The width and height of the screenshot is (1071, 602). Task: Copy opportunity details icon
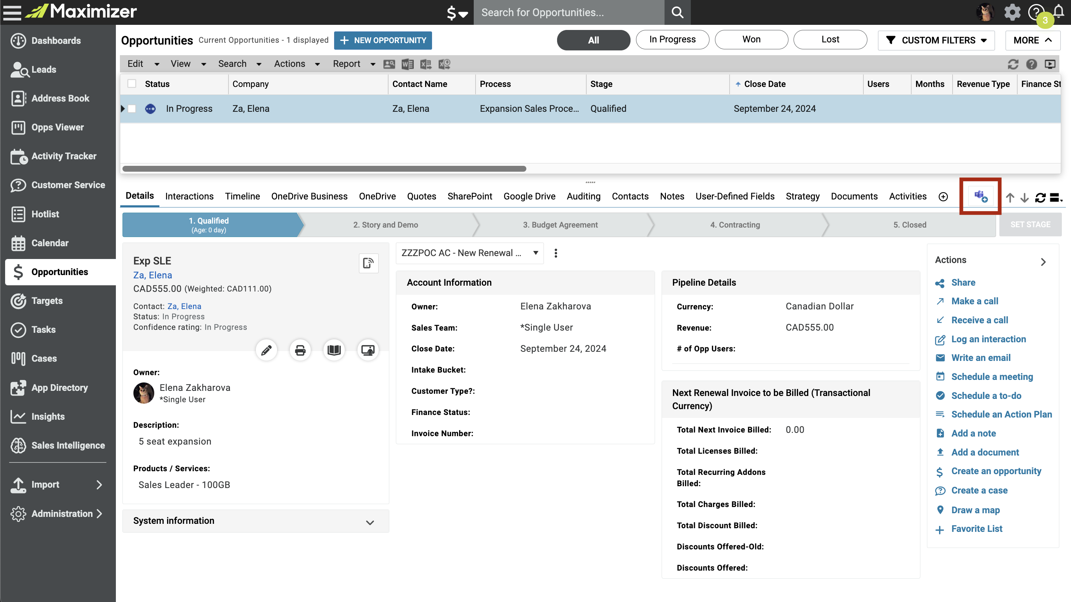[368, 263]
